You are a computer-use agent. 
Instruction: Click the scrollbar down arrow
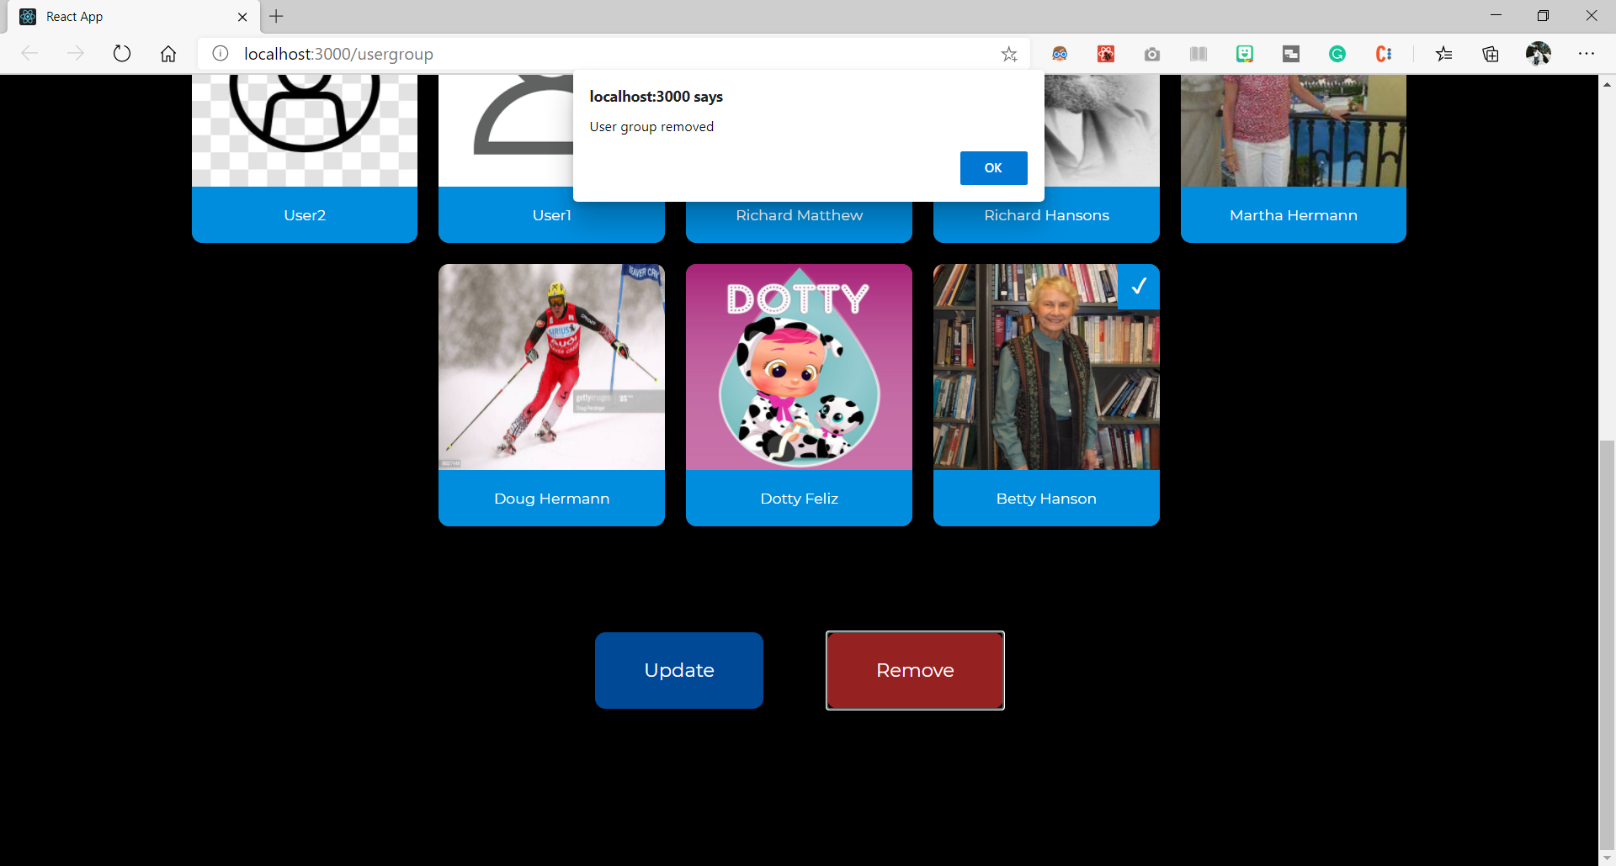(1608, 858)
